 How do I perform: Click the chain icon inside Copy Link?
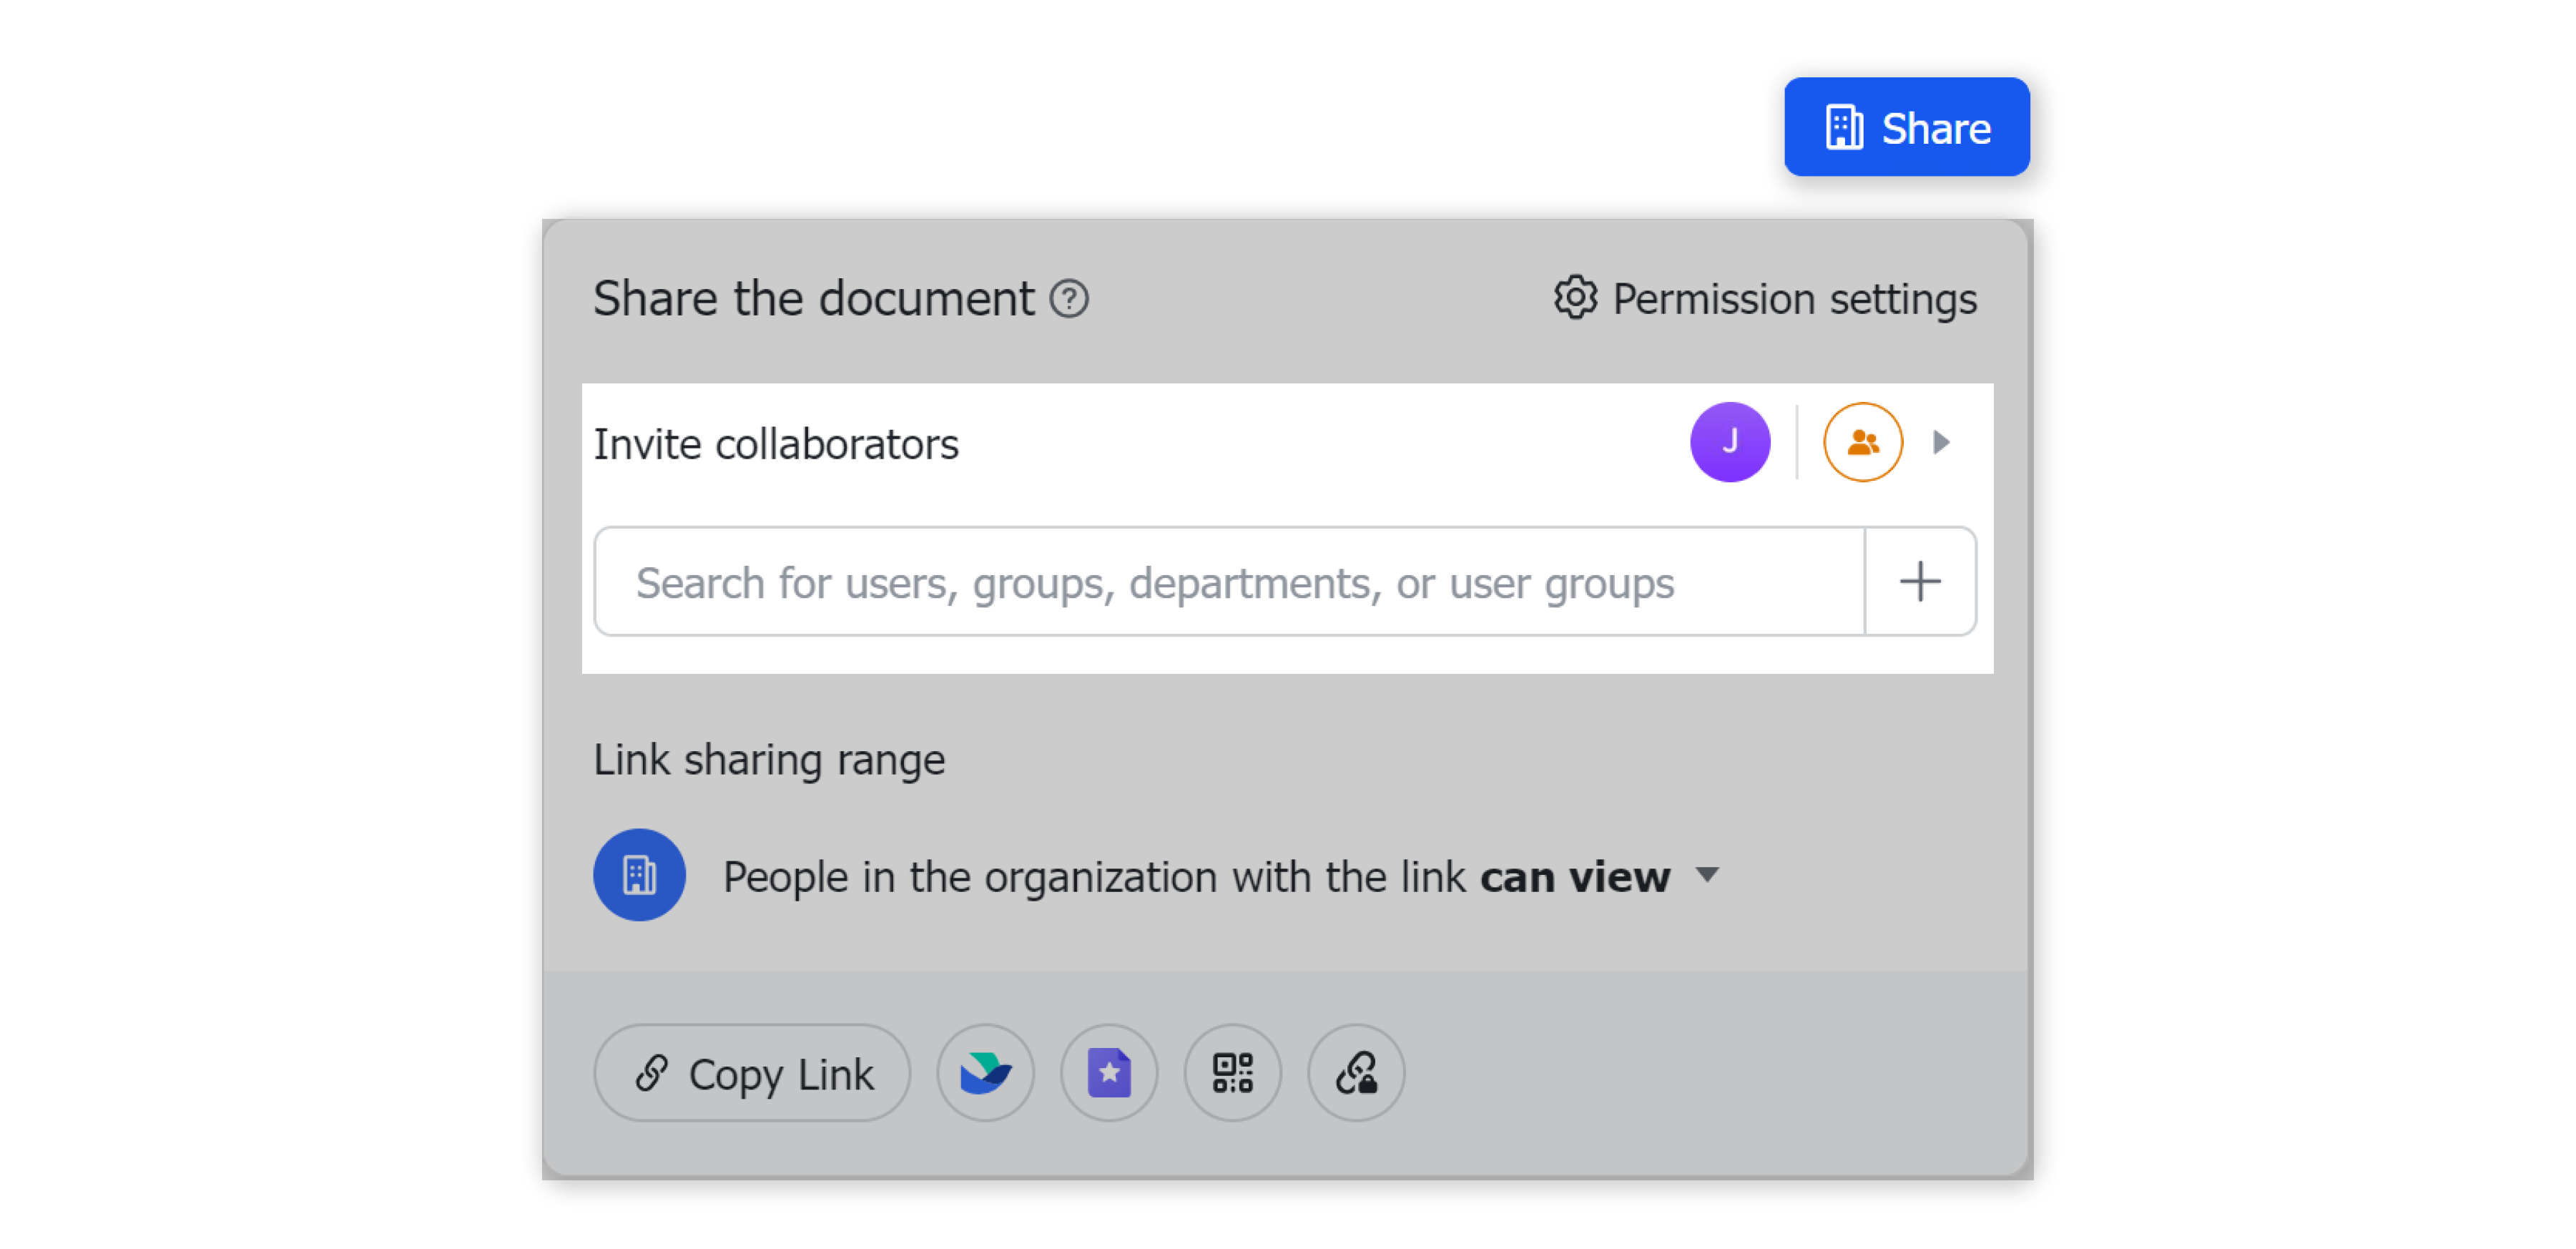[651, 1072]
